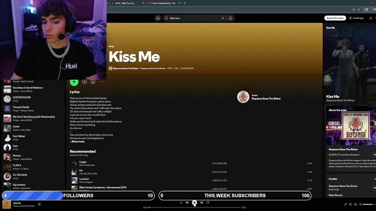Viewport: 376px width, 211px height.
Task: Toggle shuffle in the player bar
Action: [x=181, y=203]
